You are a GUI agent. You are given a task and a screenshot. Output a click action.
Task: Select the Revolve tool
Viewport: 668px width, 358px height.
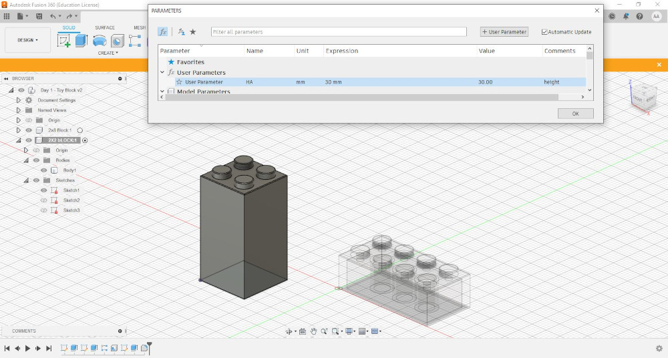point(100,41)
